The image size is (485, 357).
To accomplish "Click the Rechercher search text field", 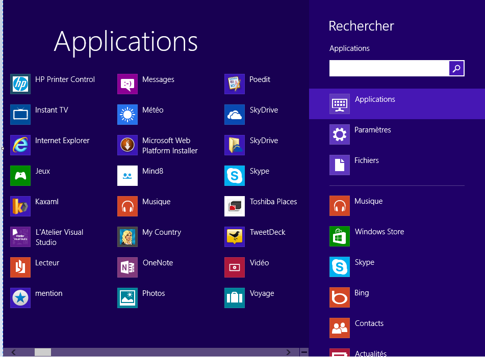I will [x=389, y=68].
